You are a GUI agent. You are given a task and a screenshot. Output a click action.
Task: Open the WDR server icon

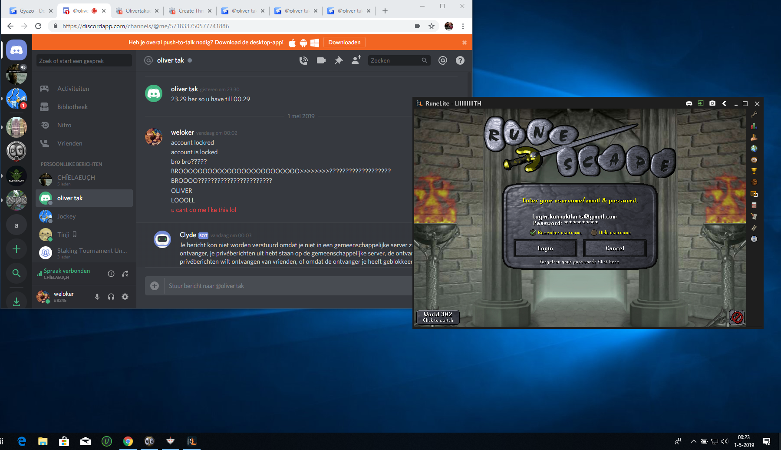coord(16,200)
